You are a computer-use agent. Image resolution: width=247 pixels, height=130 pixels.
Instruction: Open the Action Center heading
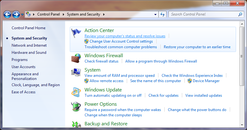click(x=99, y=30)
